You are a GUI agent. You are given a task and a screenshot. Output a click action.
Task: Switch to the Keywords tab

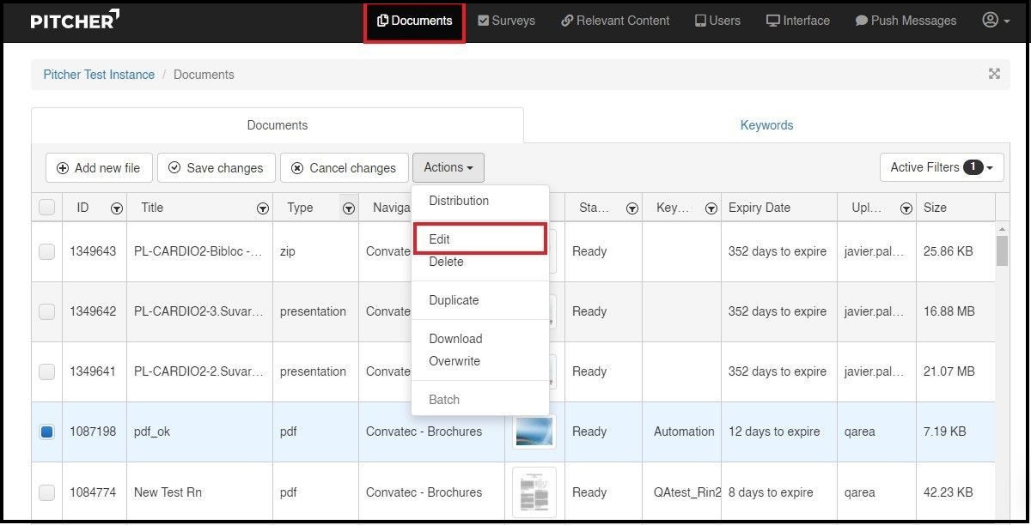point(766,125)
